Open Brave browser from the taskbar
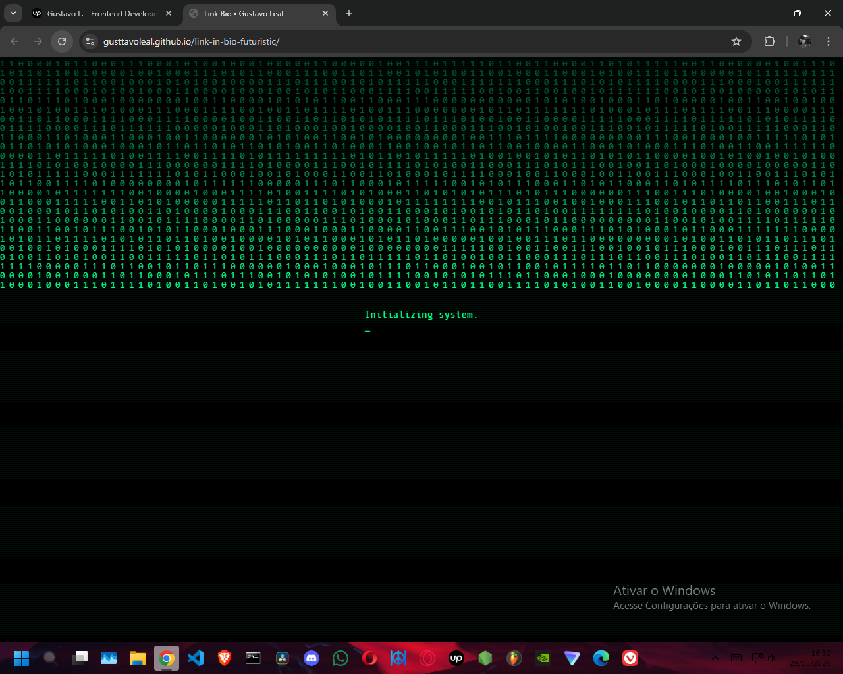This screenshot has width=843, height=674. (225, 658)
